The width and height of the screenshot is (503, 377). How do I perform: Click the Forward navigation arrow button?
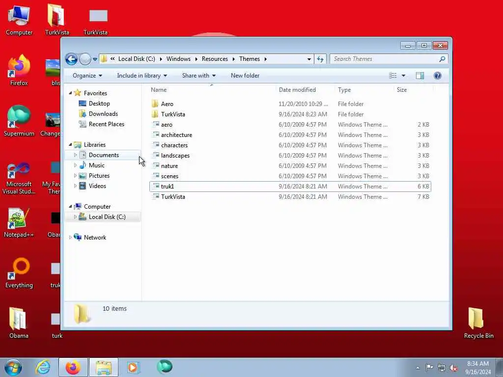pyautogui.click(x=85, y=59)
